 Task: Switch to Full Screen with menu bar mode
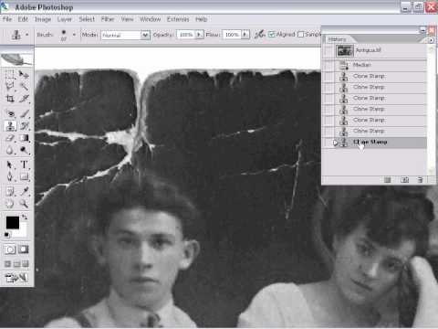pos(17,264)
